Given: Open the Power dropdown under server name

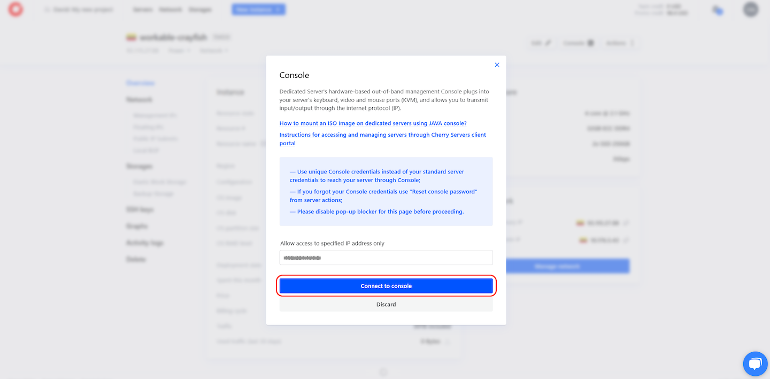Looking at the screenshot, I should (180, 51).
